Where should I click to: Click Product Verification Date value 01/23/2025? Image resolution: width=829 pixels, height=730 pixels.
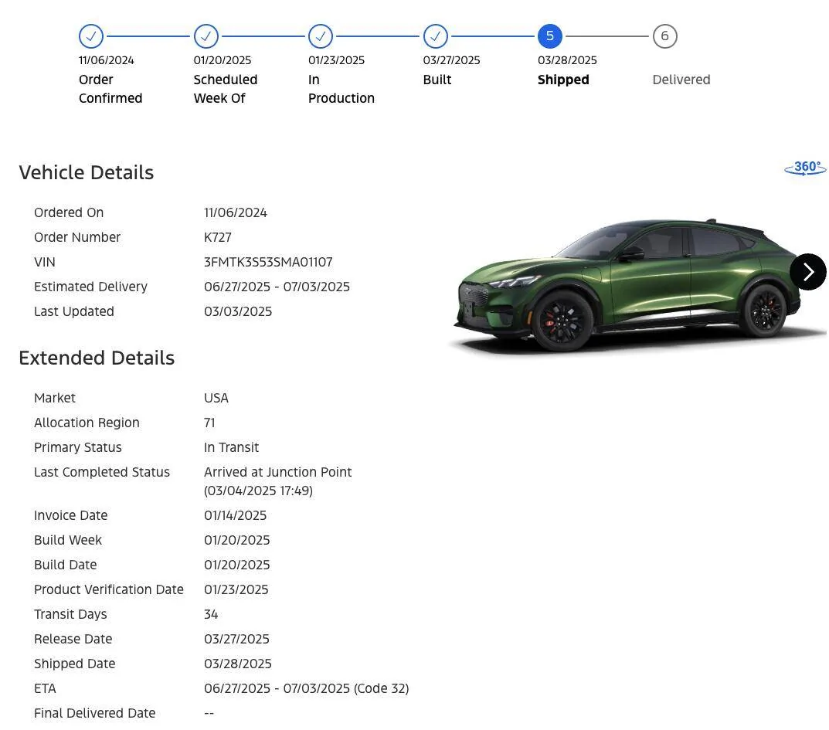pyautogui.click(x=236, y=590)
